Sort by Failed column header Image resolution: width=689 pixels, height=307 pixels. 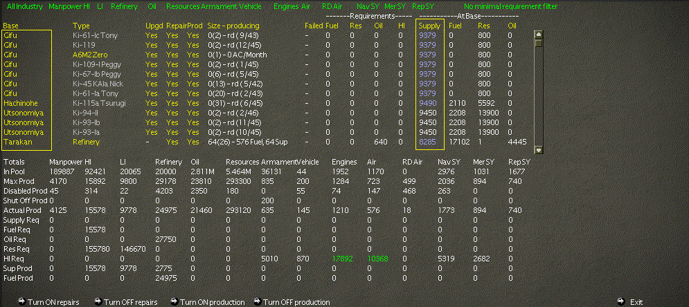tap(314, 26)
